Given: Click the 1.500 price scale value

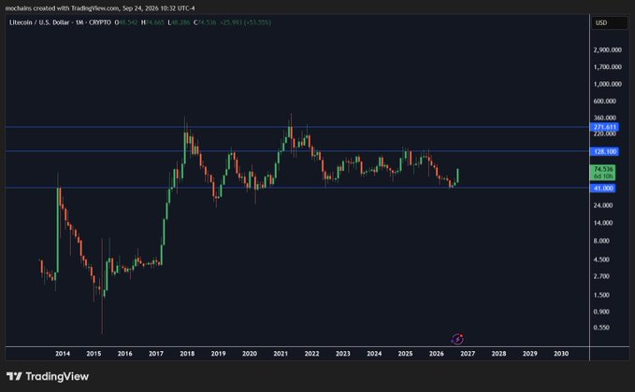Looking at the screenshot, I should [601, 295].
